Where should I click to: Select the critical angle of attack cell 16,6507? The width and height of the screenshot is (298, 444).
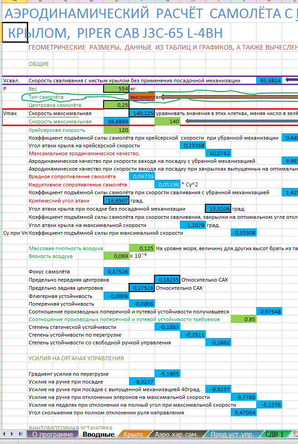pos(117,201)
